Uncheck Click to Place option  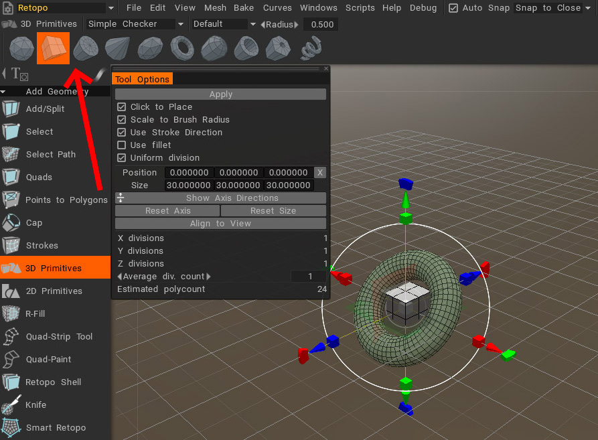(x=122, y=106)
